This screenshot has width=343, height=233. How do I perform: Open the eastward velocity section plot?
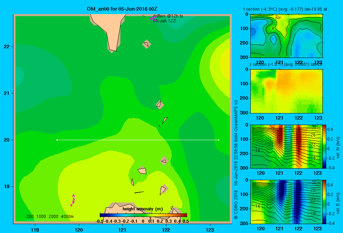point(286,202)
